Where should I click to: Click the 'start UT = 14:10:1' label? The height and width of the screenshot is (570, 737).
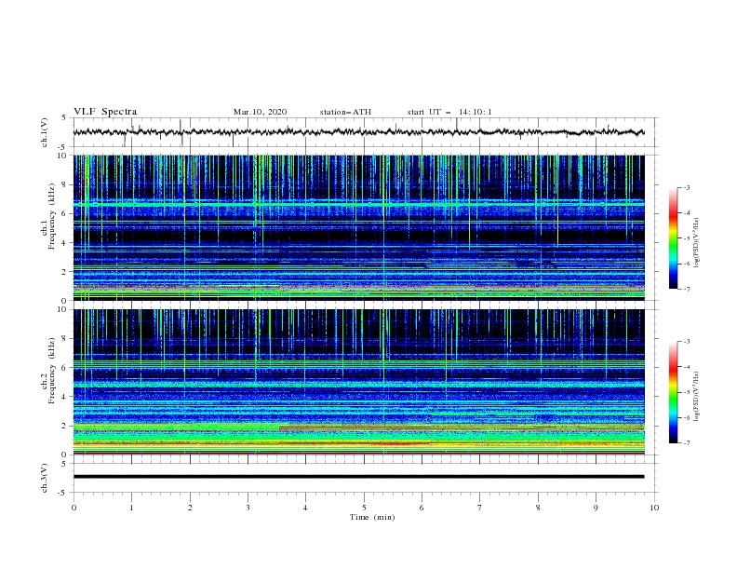(449, 112)
